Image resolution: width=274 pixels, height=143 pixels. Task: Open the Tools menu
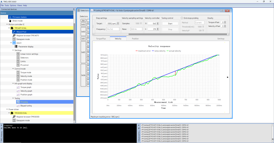(7, 5)
